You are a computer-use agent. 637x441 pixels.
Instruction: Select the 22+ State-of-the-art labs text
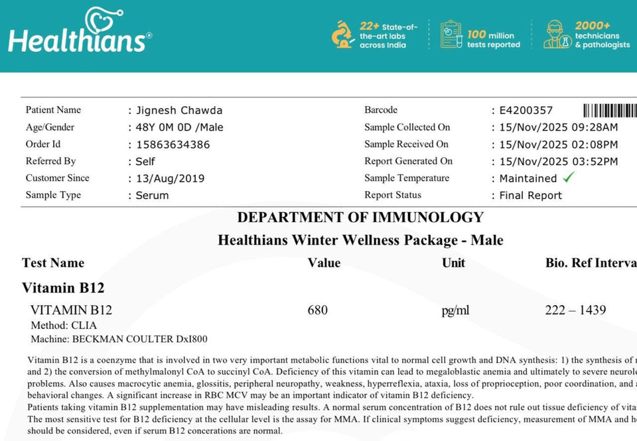point(388,36)
